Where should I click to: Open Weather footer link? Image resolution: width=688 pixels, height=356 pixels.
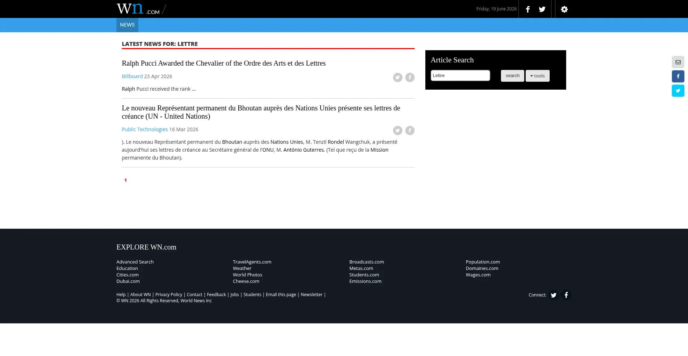pos(242,269)
